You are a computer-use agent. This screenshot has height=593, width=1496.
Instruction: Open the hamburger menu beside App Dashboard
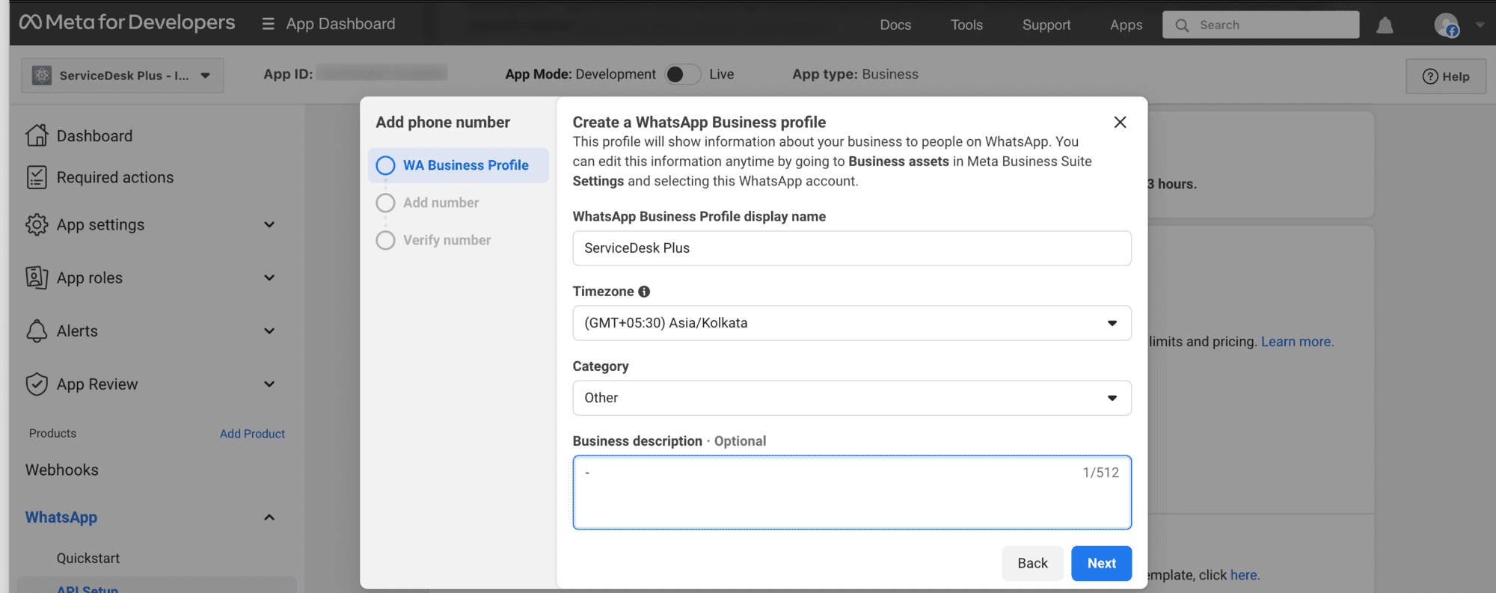point(268,24)
